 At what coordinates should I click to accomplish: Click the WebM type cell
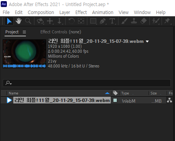(x=129, y=101)
